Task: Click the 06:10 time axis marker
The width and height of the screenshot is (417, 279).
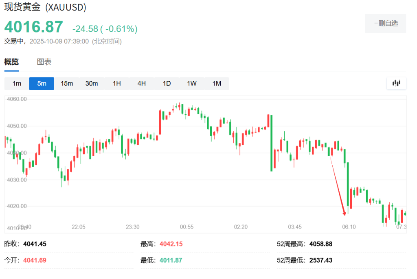Action: [x=349, y=227]
